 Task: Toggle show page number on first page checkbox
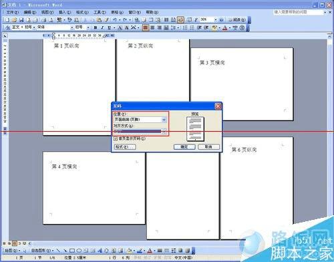tap(116, 138)
